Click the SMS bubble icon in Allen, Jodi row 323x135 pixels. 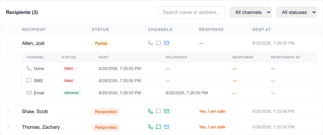click(x=159, y=43)
